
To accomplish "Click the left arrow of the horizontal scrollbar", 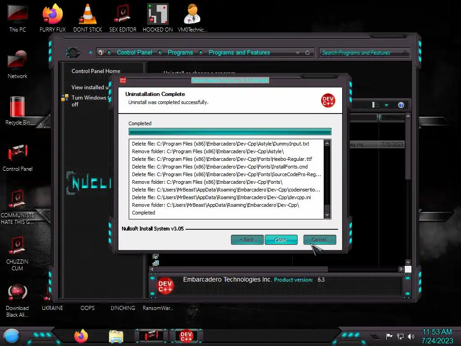I will point(152,269).
